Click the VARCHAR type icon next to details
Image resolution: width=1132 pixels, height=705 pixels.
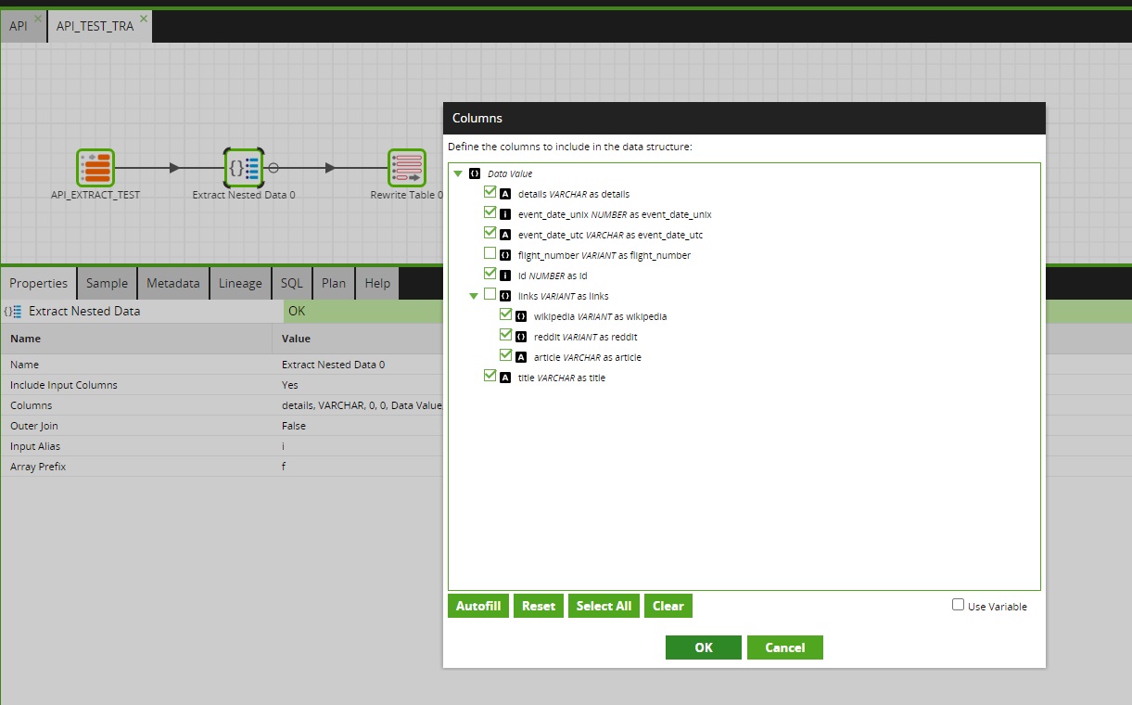pyautogui.click(x=505, y=194)
